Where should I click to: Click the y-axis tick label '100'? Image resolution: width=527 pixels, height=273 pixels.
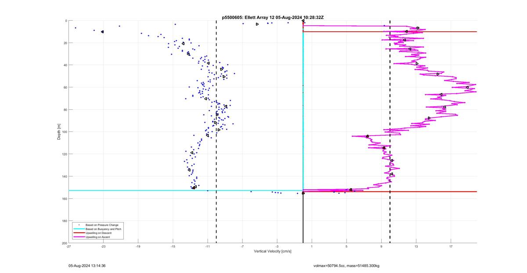[65, 132]
